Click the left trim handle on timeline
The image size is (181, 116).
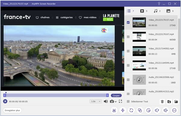tap(5, 95)
